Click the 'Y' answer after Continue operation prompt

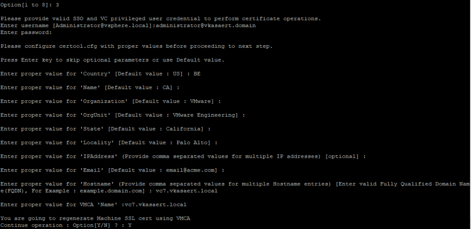(130, 225)
